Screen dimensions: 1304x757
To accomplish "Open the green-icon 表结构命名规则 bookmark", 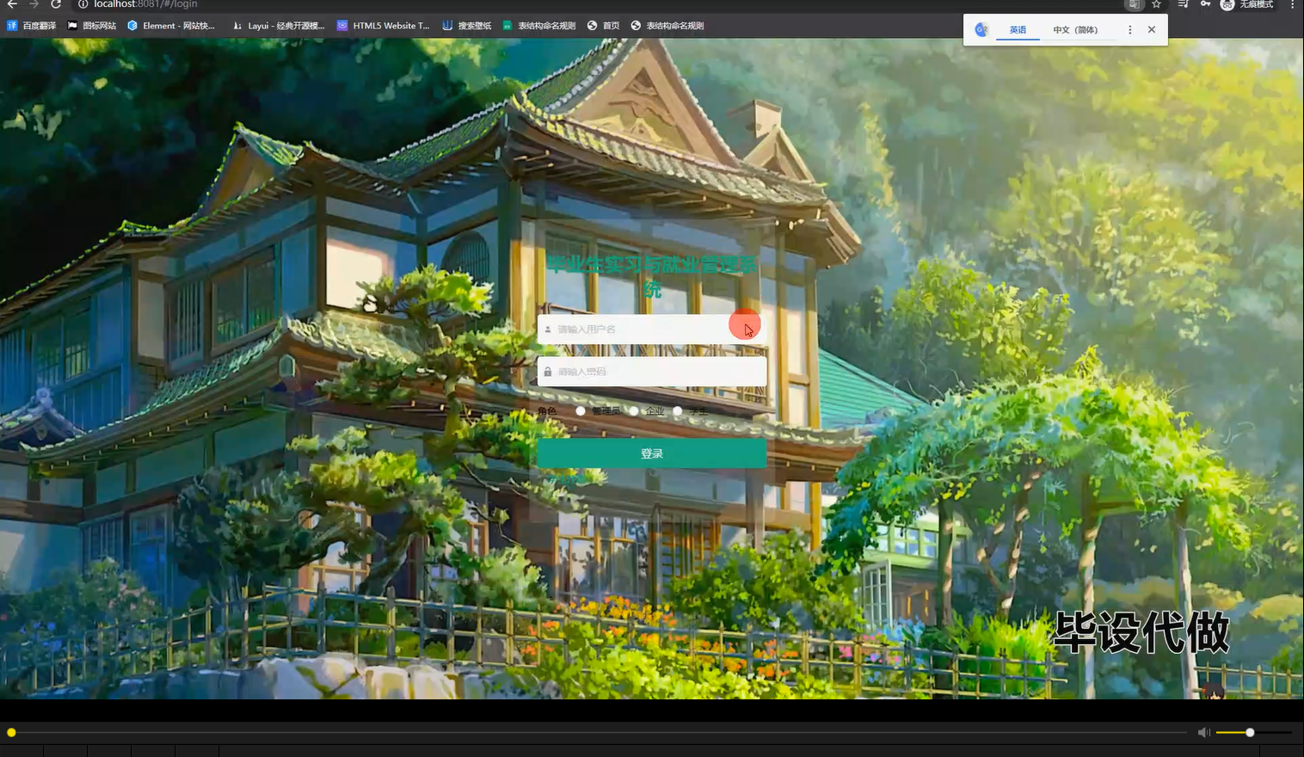I will tap(539, 26).
